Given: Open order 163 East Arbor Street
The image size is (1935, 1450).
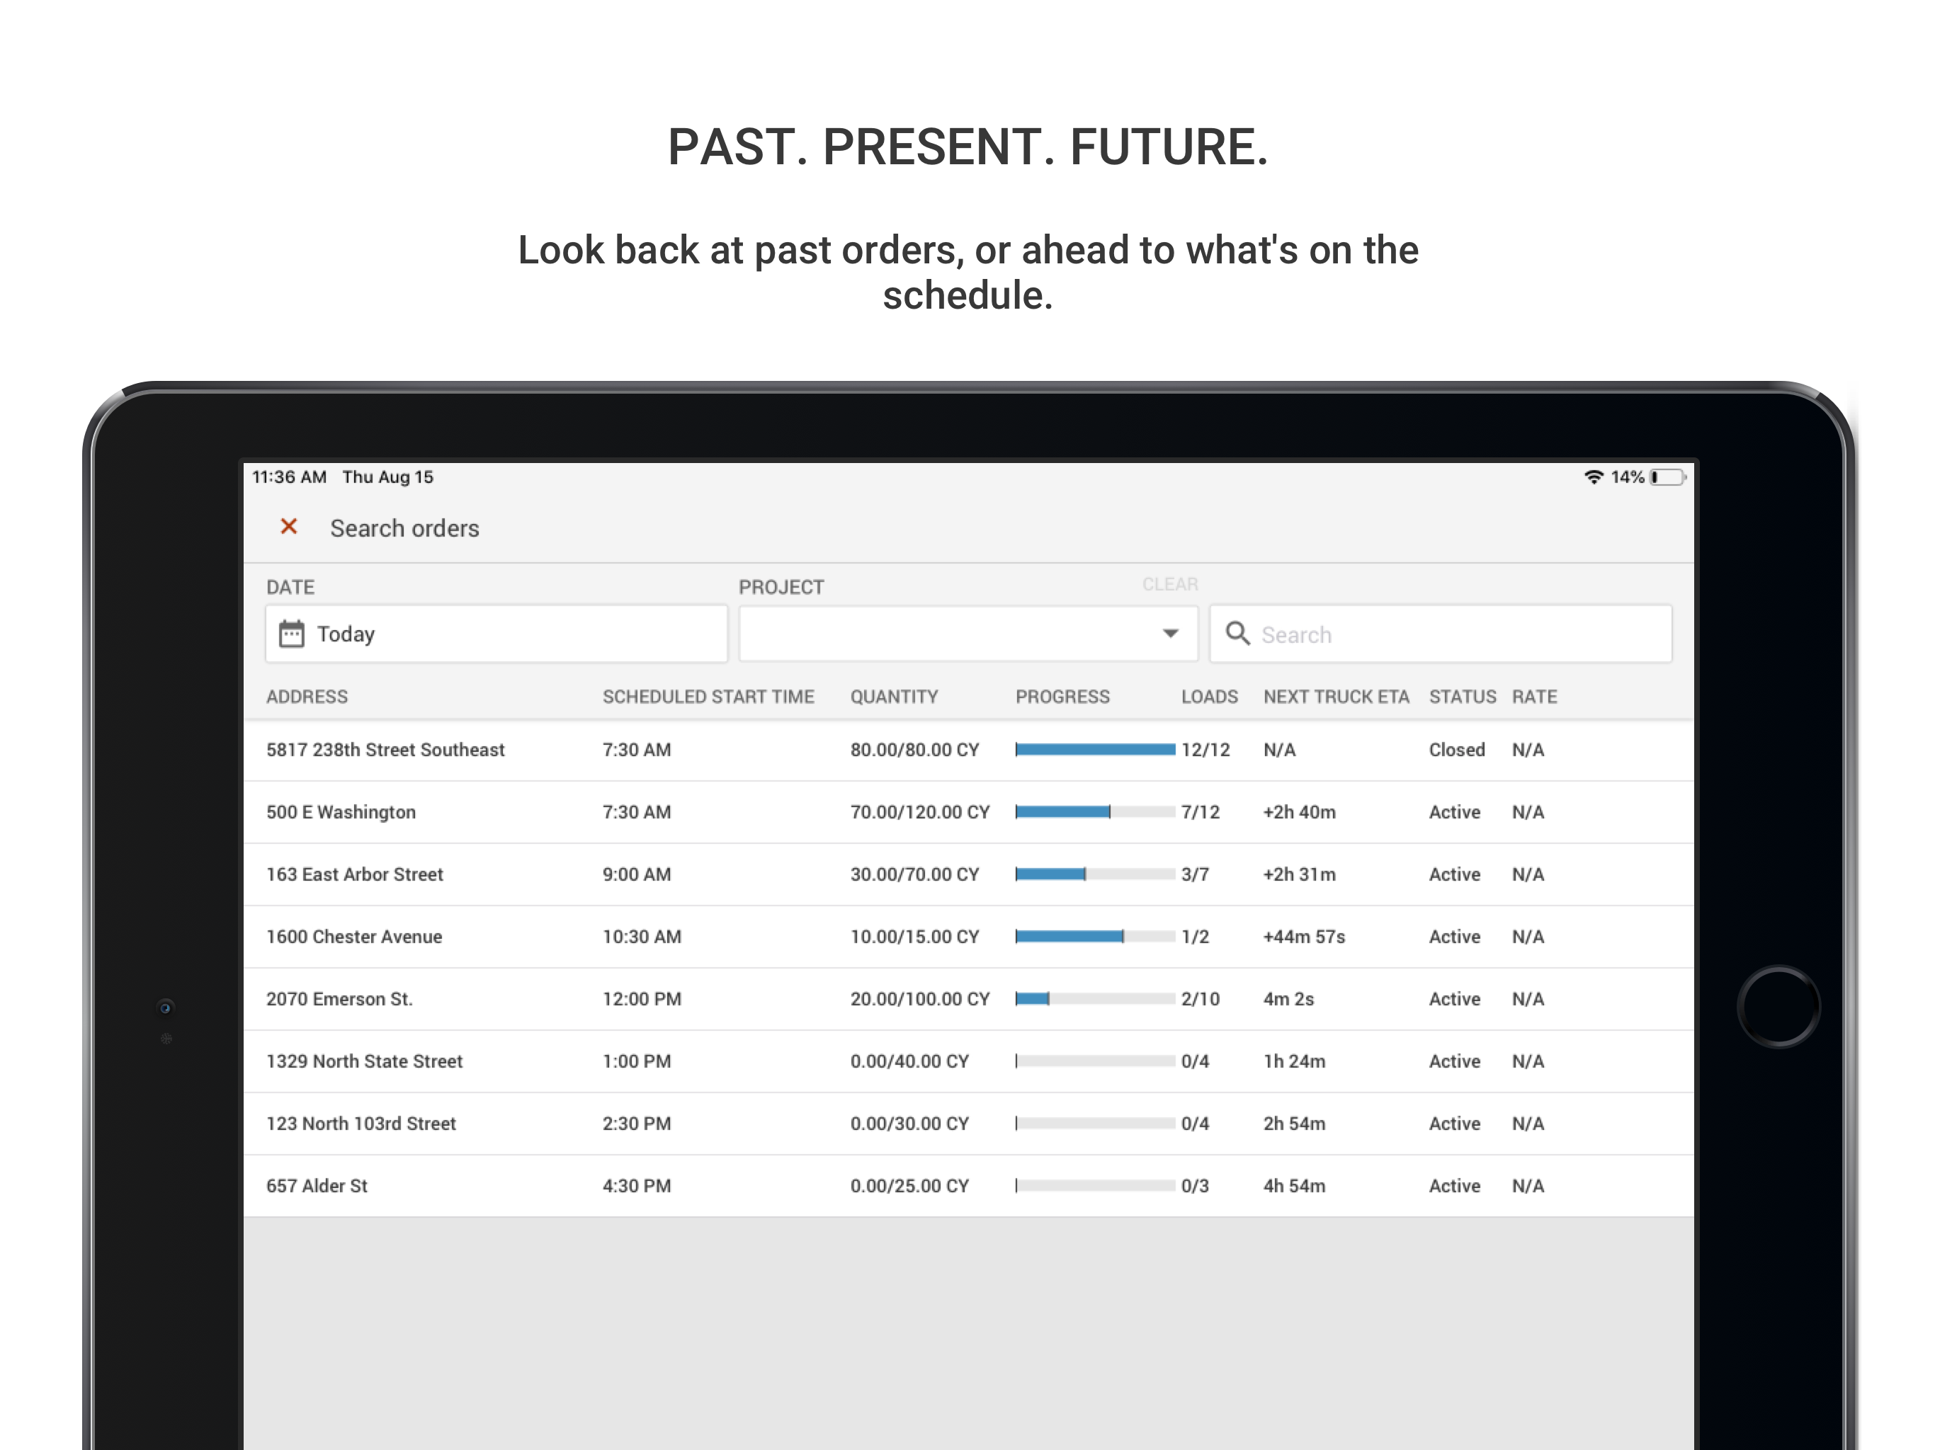Looking at the screenshot, I should click(x=968, y=874).
